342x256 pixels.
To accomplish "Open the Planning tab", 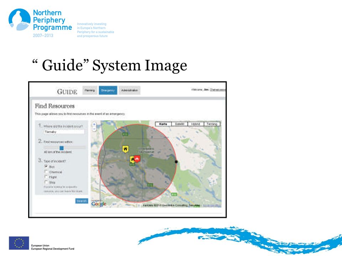I will tap(90, 90).
